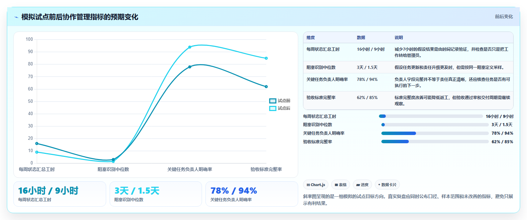Click progress value 62% / 85% beside bar
The height and width of the screenshot is (220, 527).
pyautogui.click(x=502, y=142)
